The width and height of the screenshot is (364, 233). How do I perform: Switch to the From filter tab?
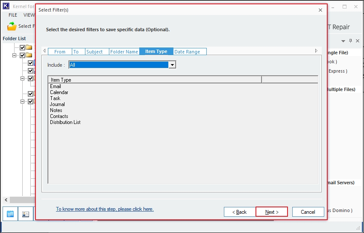coord(60,52)
